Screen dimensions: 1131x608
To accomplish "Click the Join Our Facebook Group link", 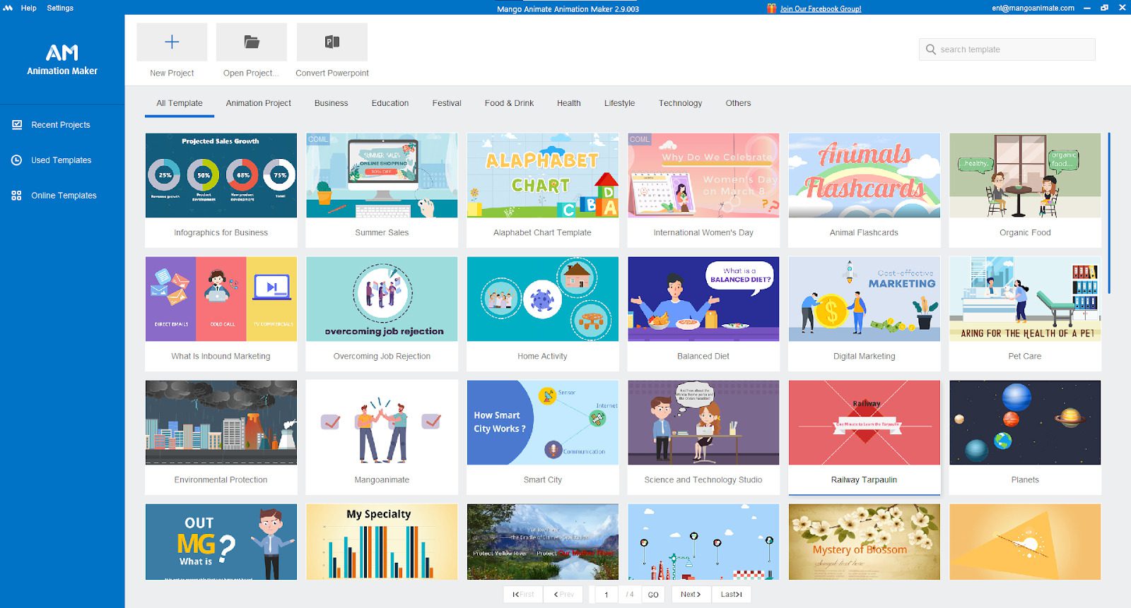I will pos(820,9).
